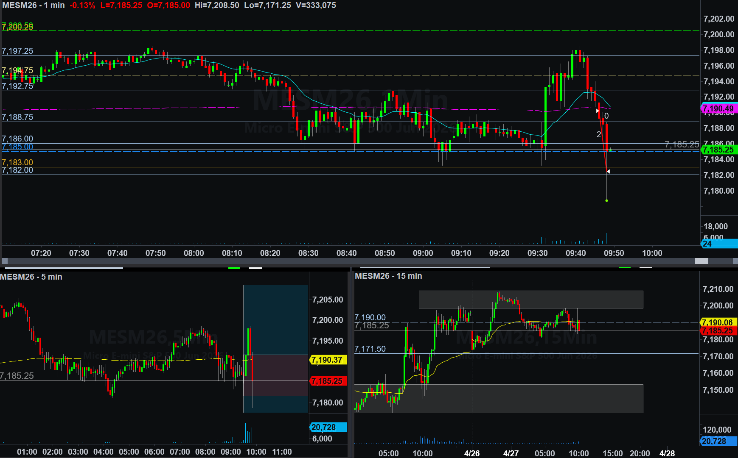
Task: Select the MESM26 - 15 min chart title
Action: point(388,276)
